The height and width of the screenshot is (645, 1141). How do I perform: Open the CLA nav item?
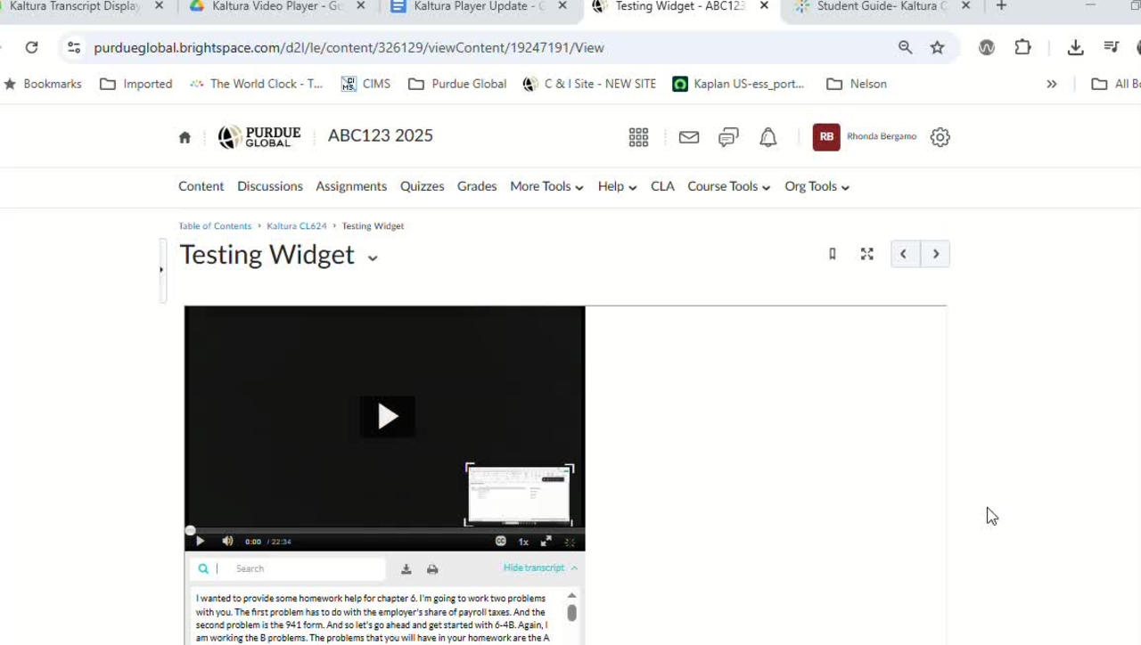pos(662,186)
